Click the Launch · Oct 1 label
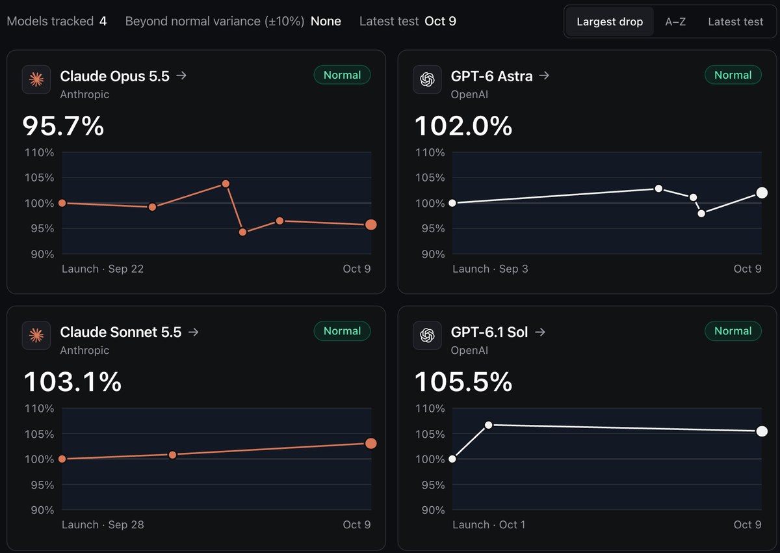Screen dimensions: 780x553 click(489, 524)
